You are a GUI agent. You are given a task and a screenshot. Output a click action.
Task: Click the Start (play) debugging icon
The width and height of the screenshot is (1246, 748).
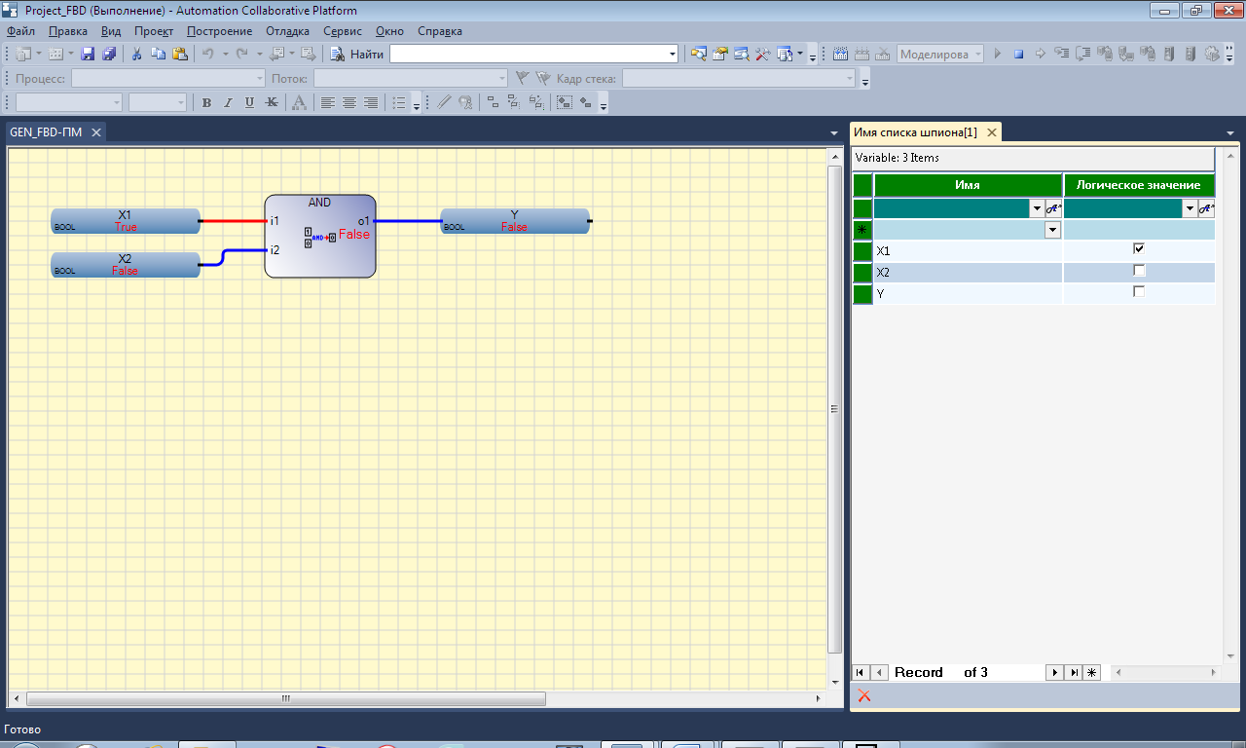[x=998, y=54]
